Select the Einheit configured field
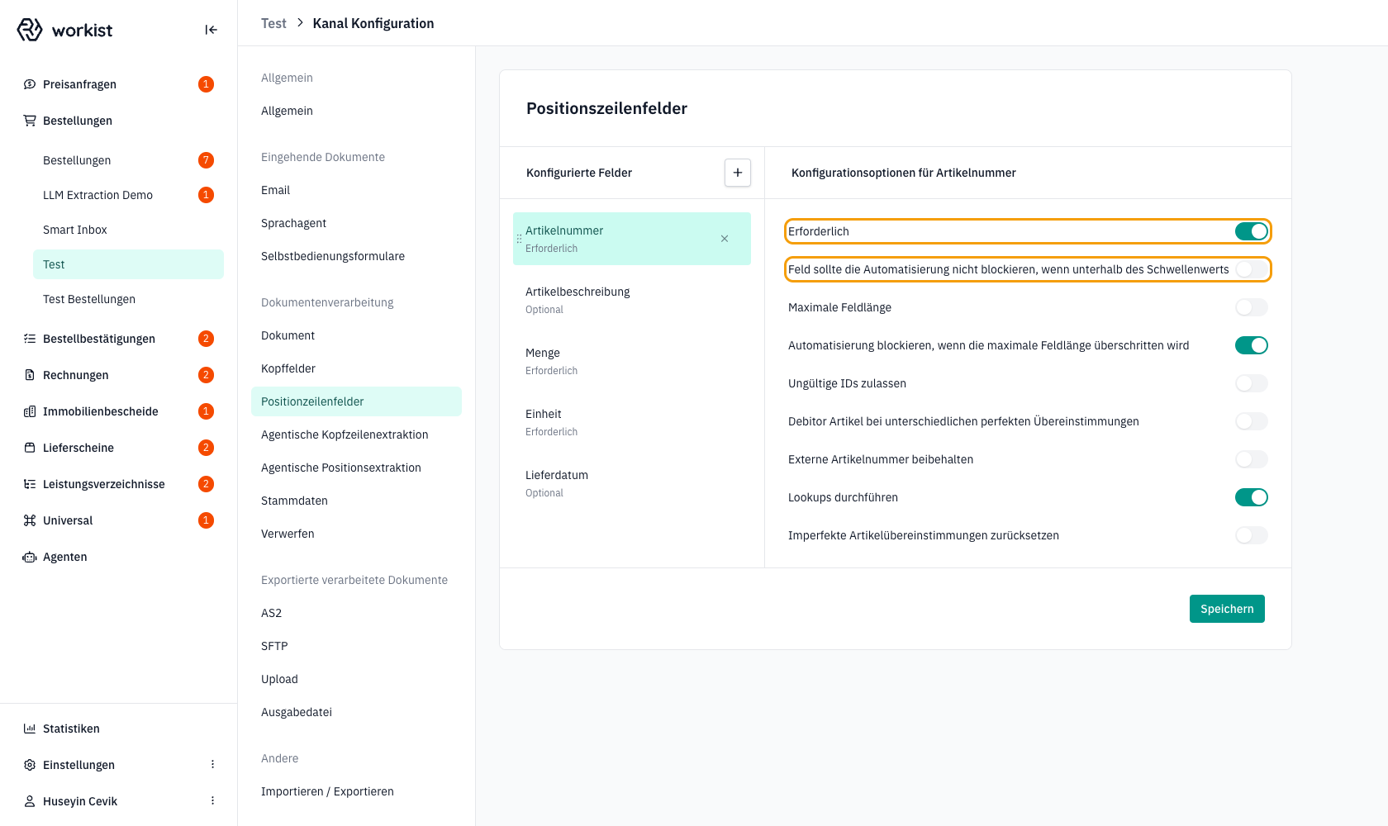This screenshot has height=826, width=1388. click(632, 422)
